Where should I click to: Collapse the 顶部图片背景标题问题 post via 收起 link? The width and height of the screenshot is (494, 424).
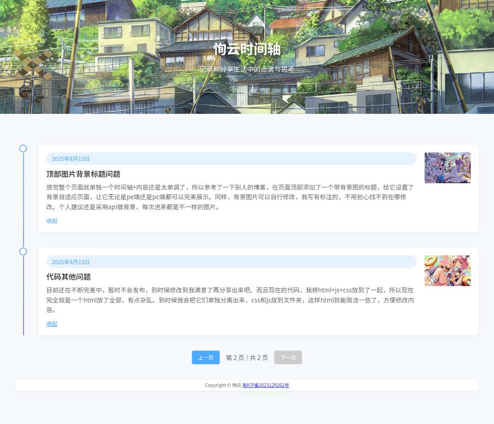(52, 221)
